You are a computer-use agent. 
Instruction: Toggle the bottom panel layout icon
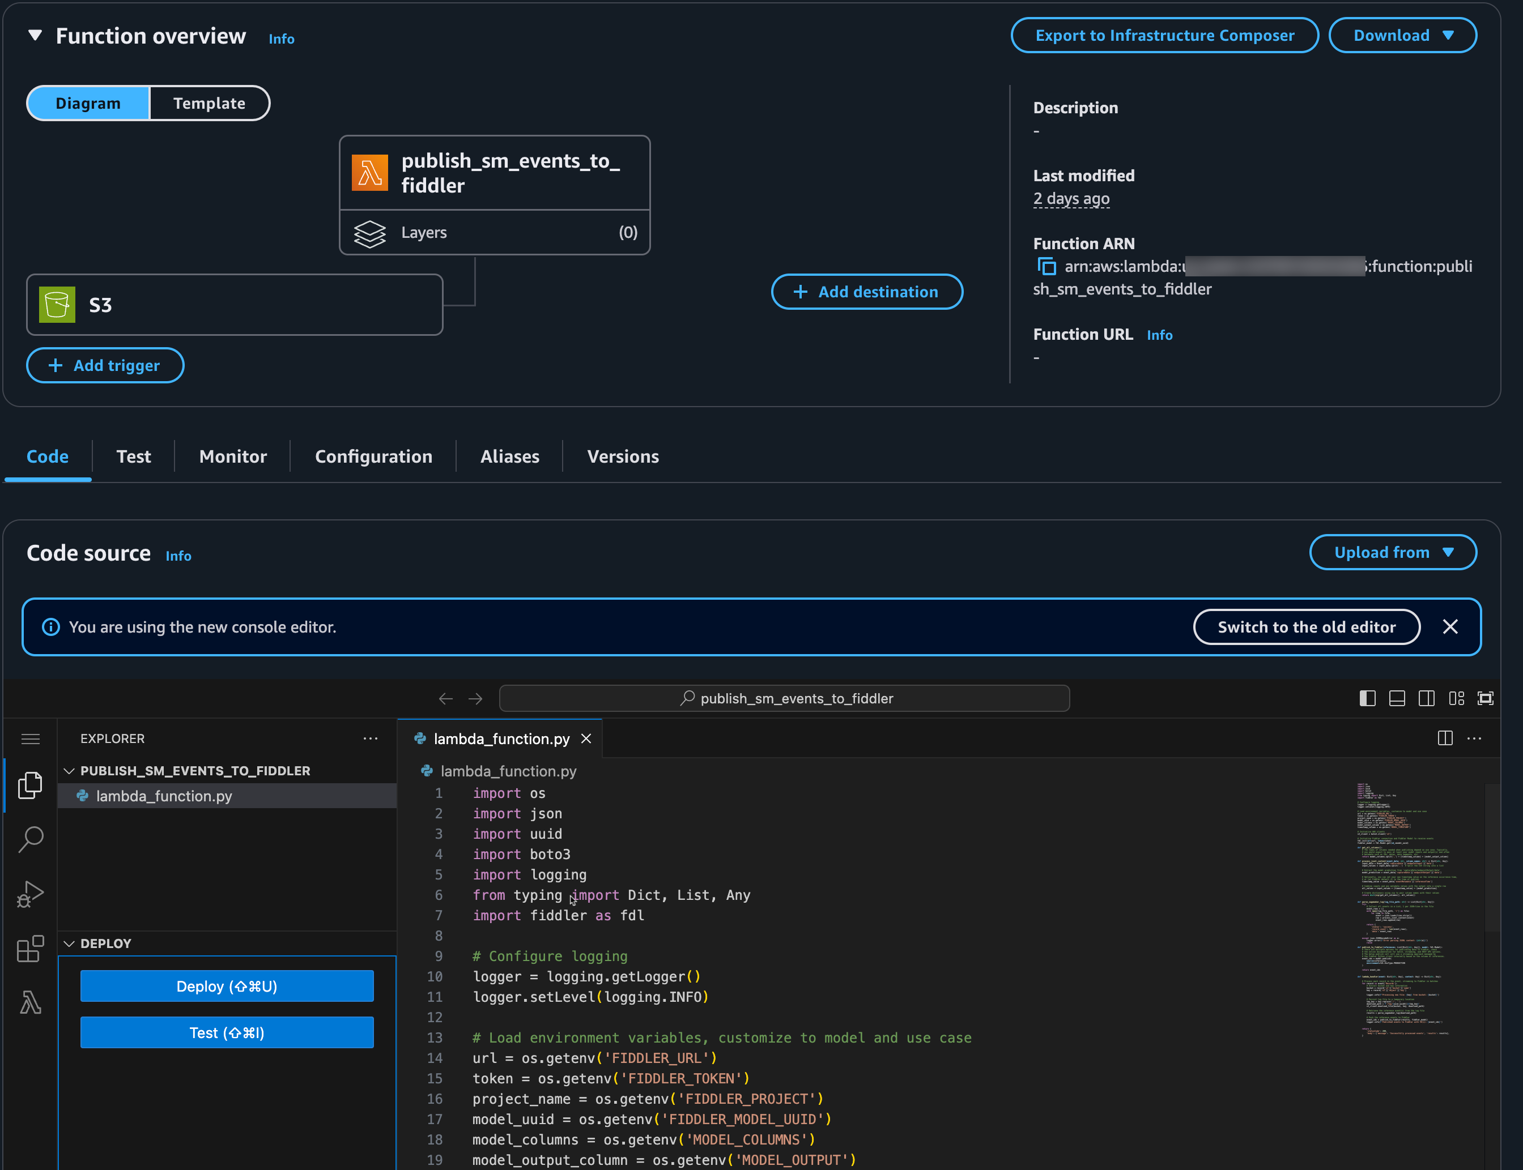tap(1396, 698)
